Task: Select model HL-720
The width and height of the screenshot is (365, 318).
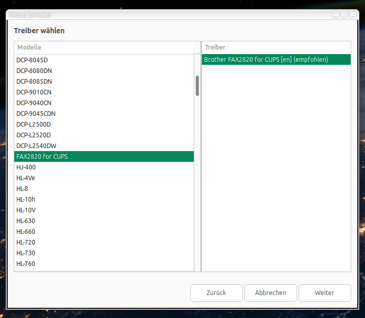Action: point(104,242)
